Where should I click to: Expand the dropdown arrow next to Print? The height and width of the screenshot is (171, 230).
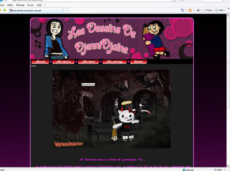point(202,10)
